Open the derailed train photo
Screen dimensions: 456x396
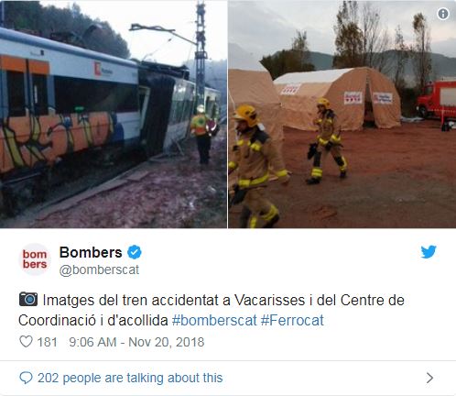click(114, 114)
